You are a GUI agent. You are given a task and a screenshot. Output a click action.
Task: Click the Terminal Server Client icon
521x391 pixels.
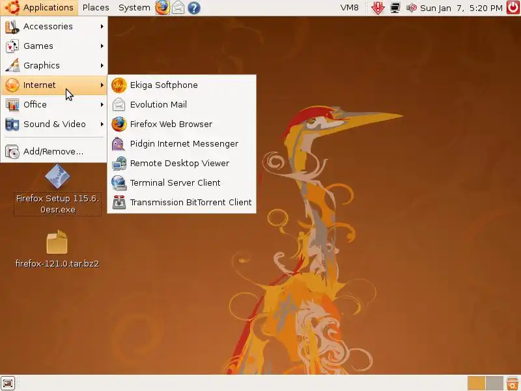(119, 183)
